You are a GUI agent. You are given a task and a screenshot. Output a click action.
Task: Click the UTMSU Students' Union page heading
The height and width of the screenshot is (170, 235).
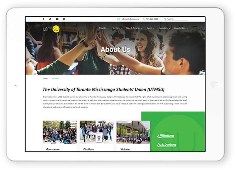[104, 89]
